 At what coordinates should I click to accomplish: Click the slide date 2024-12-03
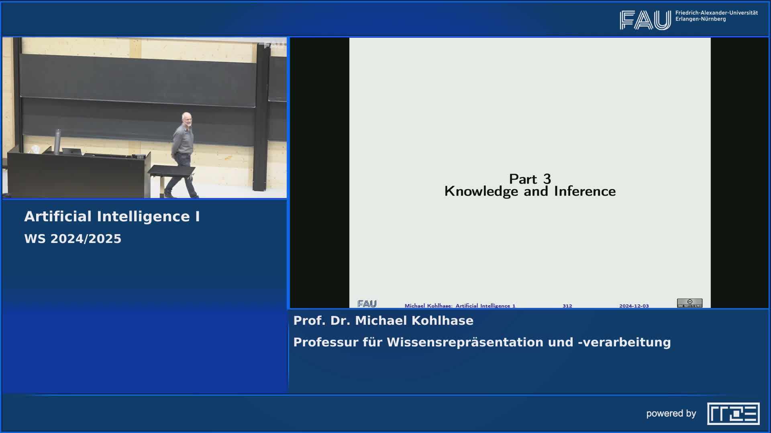634,306
